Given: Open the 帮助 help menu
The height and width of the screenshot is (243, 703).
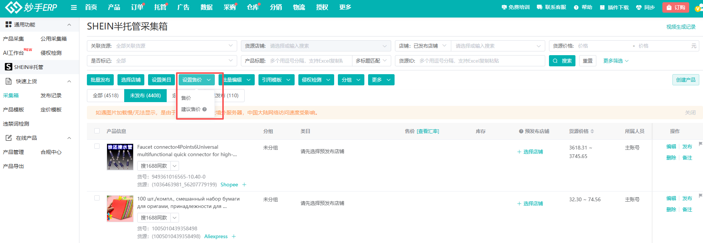Looking at the screenshot, I should [583, 7].
